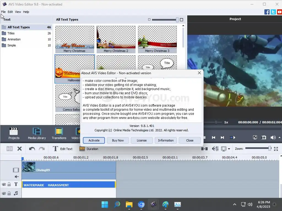Select Merry Christmas text preset
This screenshot has height=211, width=282.
click(x=75, y=40)
